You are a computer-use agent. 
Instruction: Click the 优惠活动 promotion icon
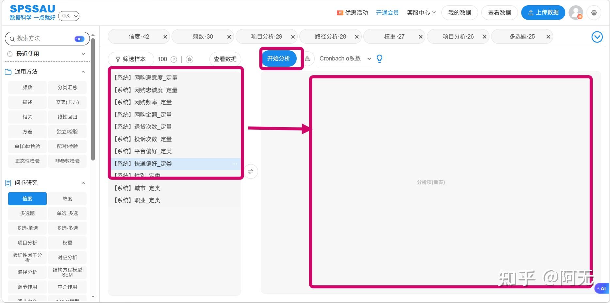click(x=340, y=13)
